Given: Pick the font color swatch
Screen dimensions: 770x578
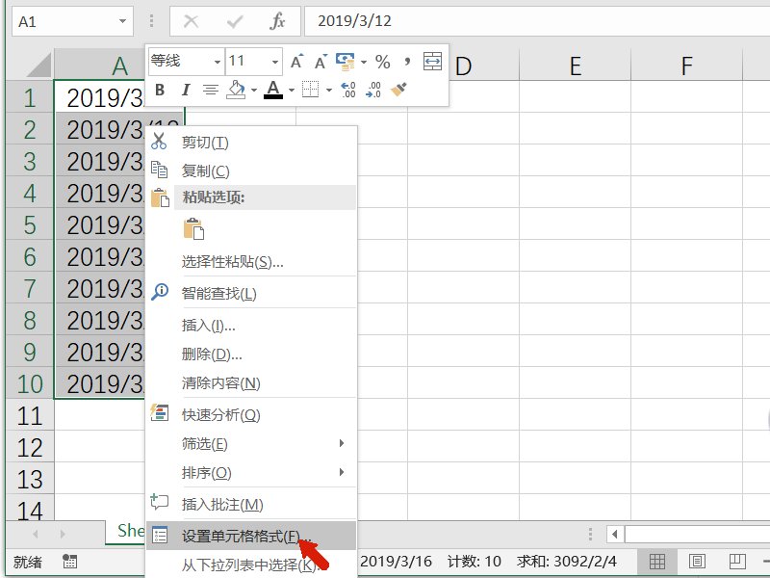Looking at the screenshot, I should coord(272,91).
